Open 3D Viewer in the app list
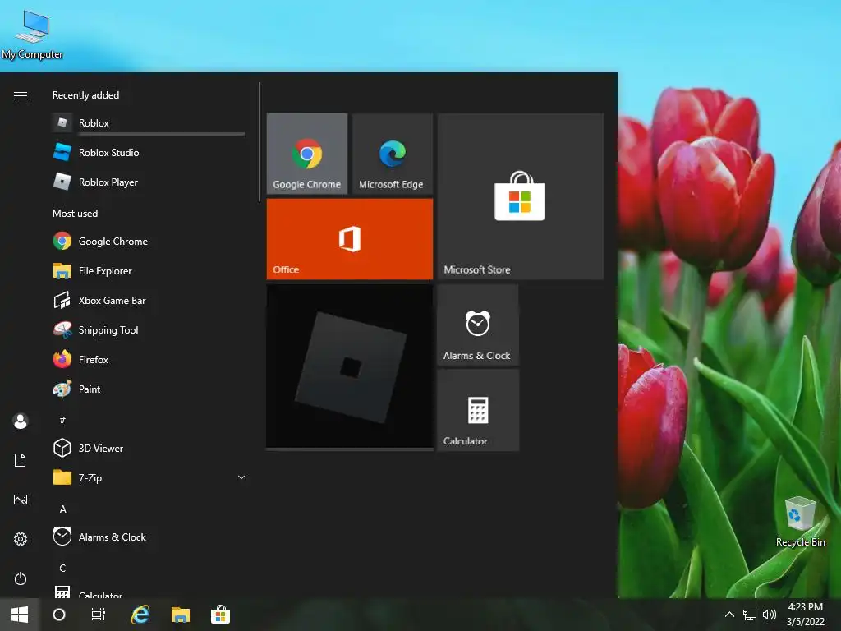The image size is (841, 631). click(x=148, y=448)
